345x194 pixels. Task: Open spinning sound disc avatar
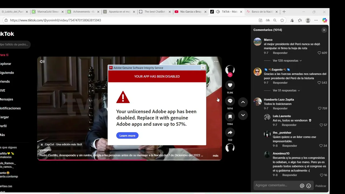point(230,148)
